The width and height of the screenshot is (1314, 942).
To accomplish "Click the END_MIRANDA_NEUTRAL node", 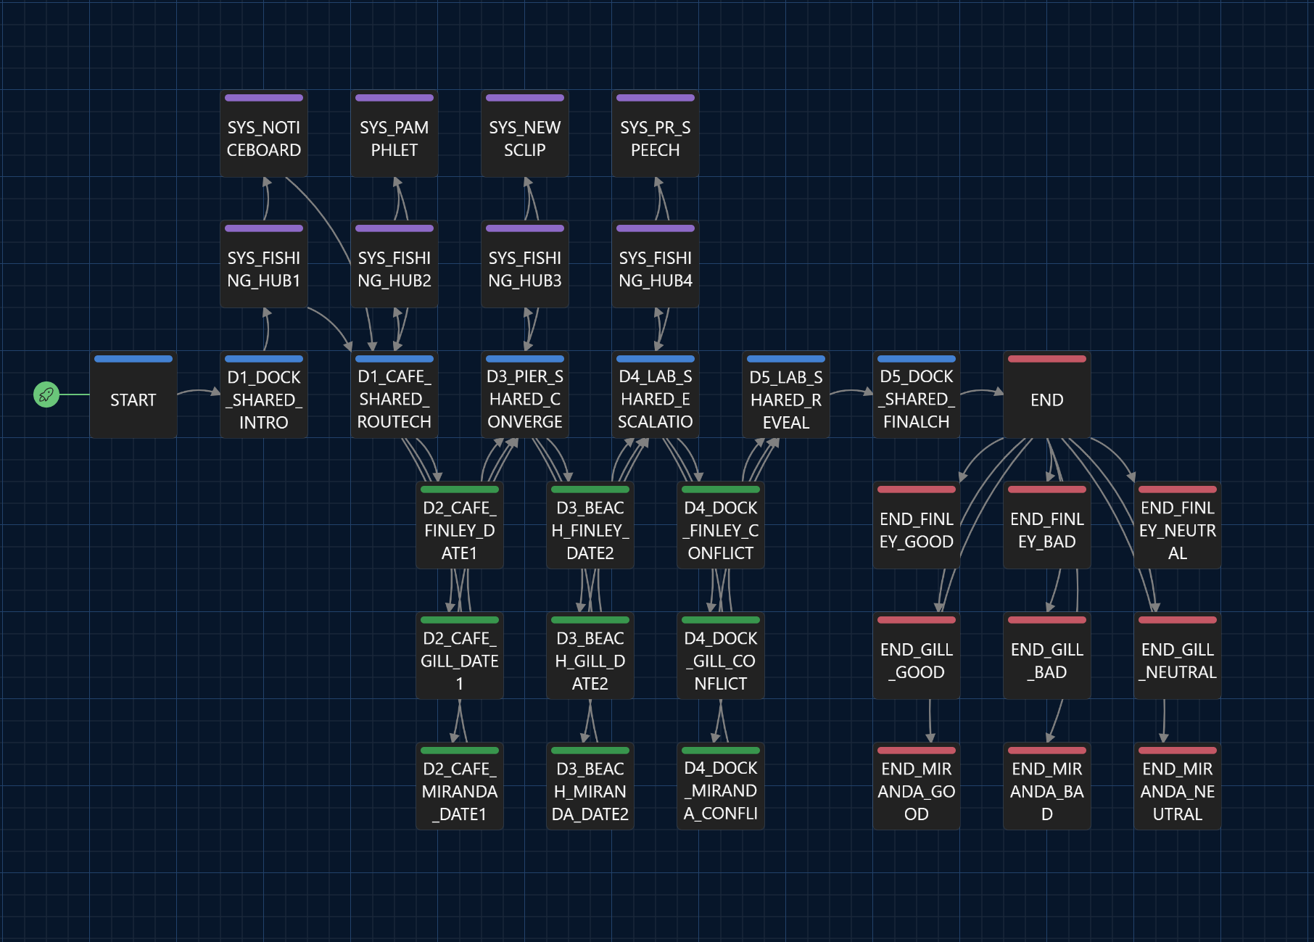I will coord(1178,786).
